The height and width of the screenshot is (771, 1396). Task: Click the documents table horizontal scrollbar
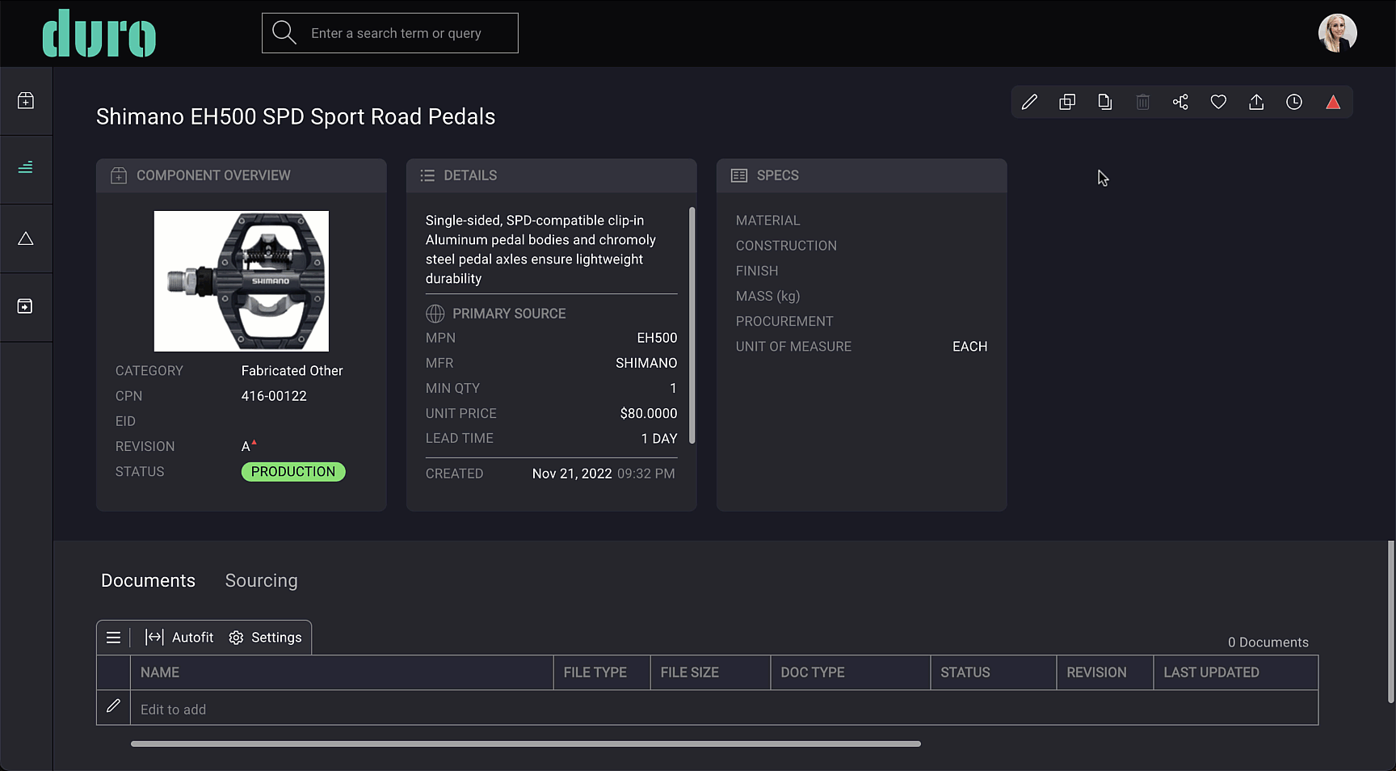pos(526,744)
